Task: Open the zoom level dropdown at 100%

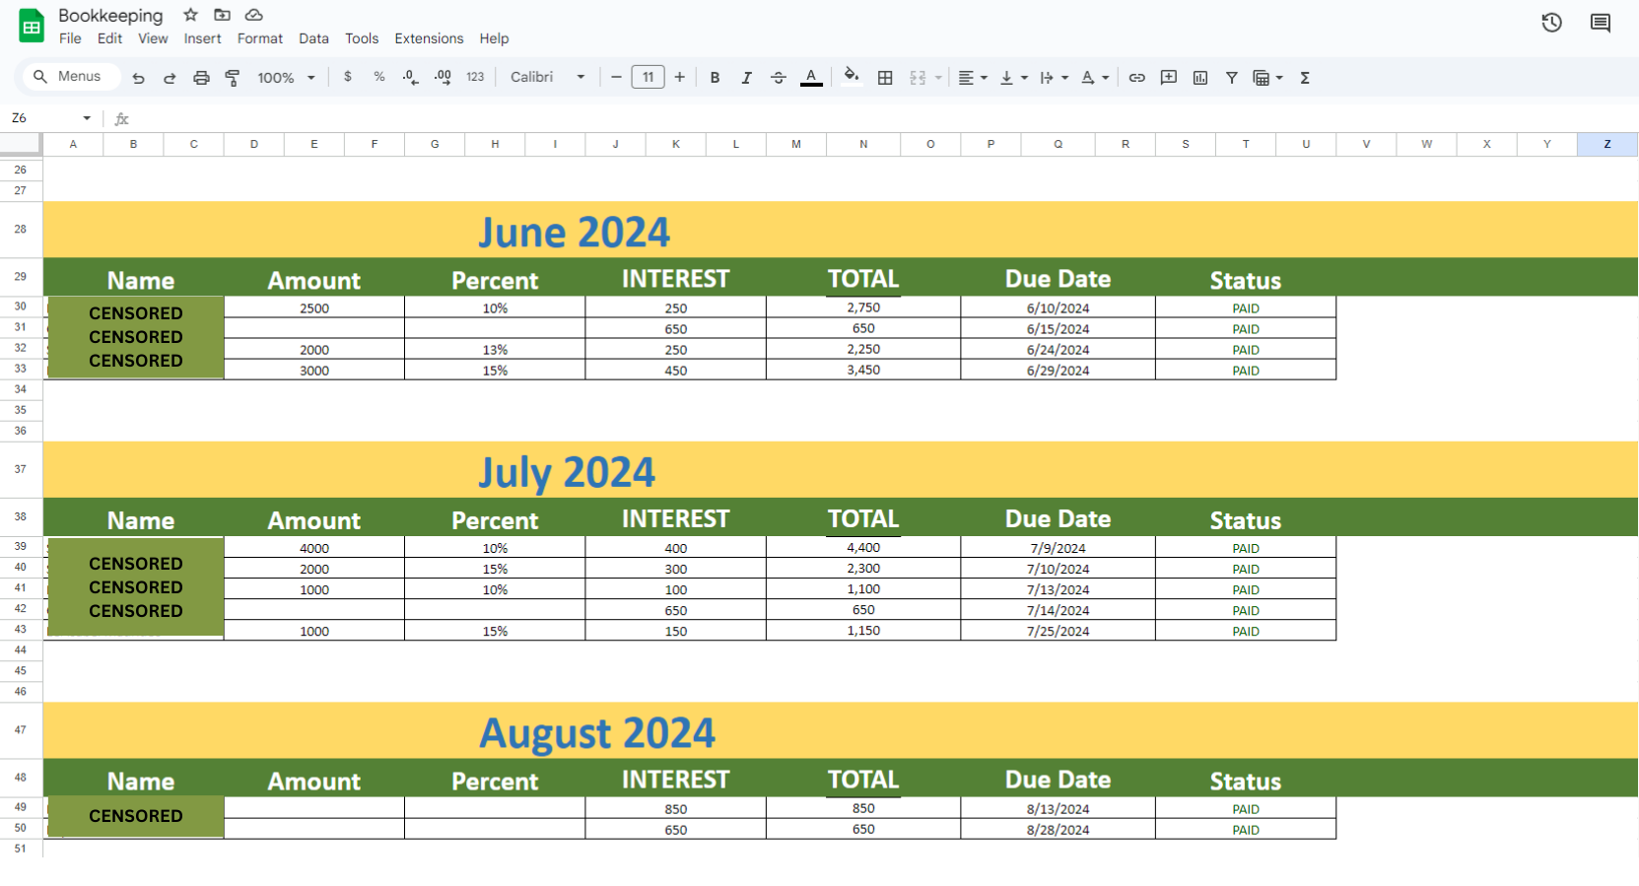Action: coord(286,78)
